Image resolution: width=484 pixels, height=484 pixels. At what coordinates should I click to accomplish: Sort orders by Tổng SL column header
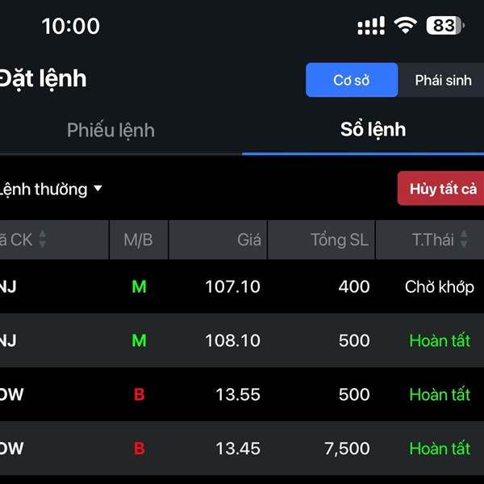pyautogui.click(x=339, y=240)
